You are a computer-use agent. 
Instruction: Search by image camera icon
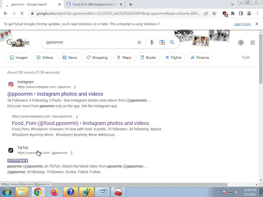(162, 42)
